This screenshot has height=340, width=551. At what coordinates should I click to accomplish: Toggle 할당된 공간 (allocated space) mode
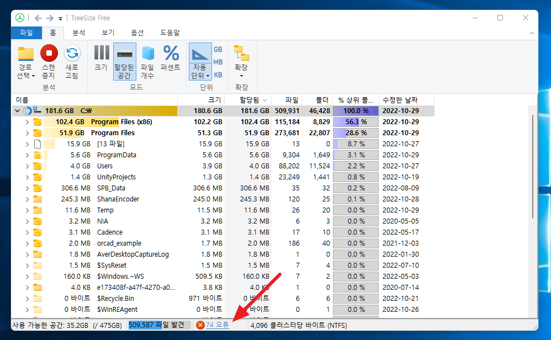(x=124, y=62)
